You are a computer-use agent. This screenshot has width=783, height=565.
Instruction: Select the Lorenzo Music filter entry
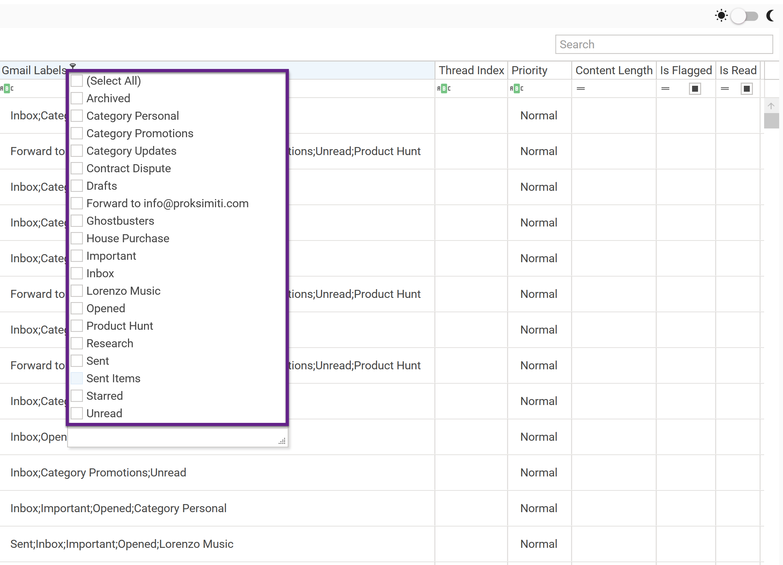[123, 291]
